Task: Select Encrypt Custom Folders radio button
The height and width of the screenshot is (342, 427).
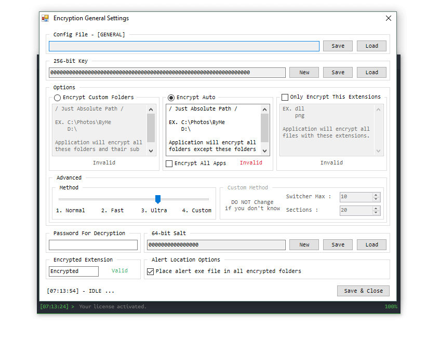Action: (58, 98)
